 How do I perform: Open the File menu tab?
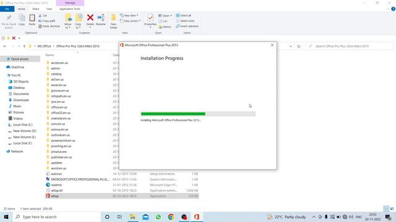(7, 9)
